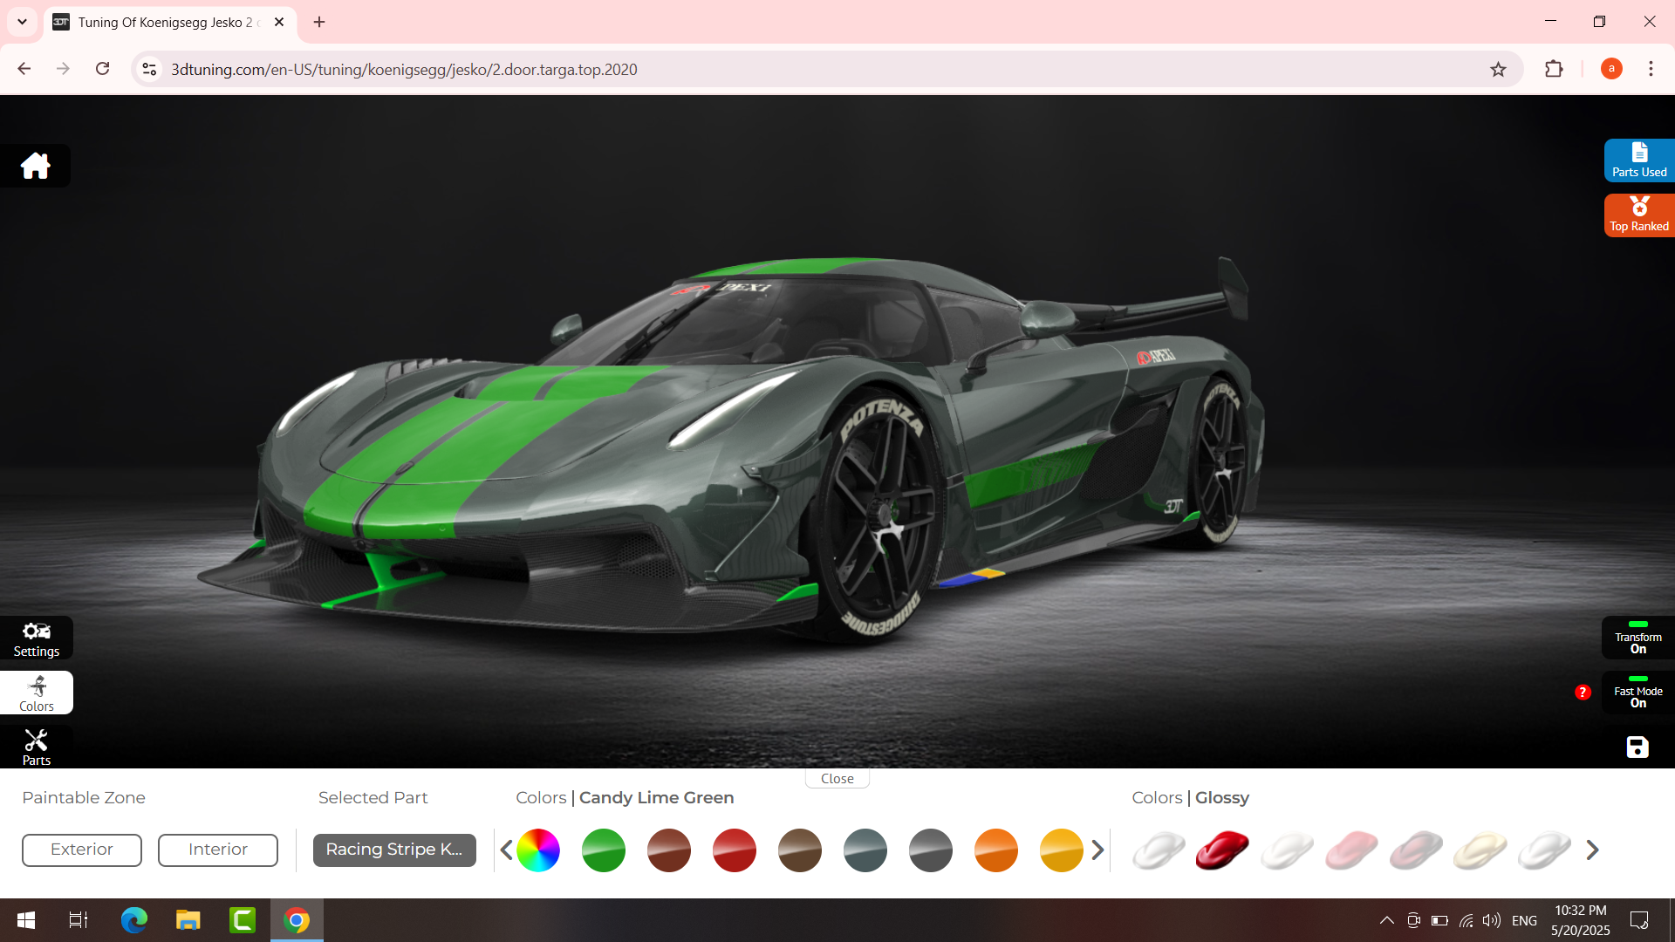This screenshot has width=1675, height=942.
Task: Open the Chrome three-dot menu
Action: click(1651, 69)
